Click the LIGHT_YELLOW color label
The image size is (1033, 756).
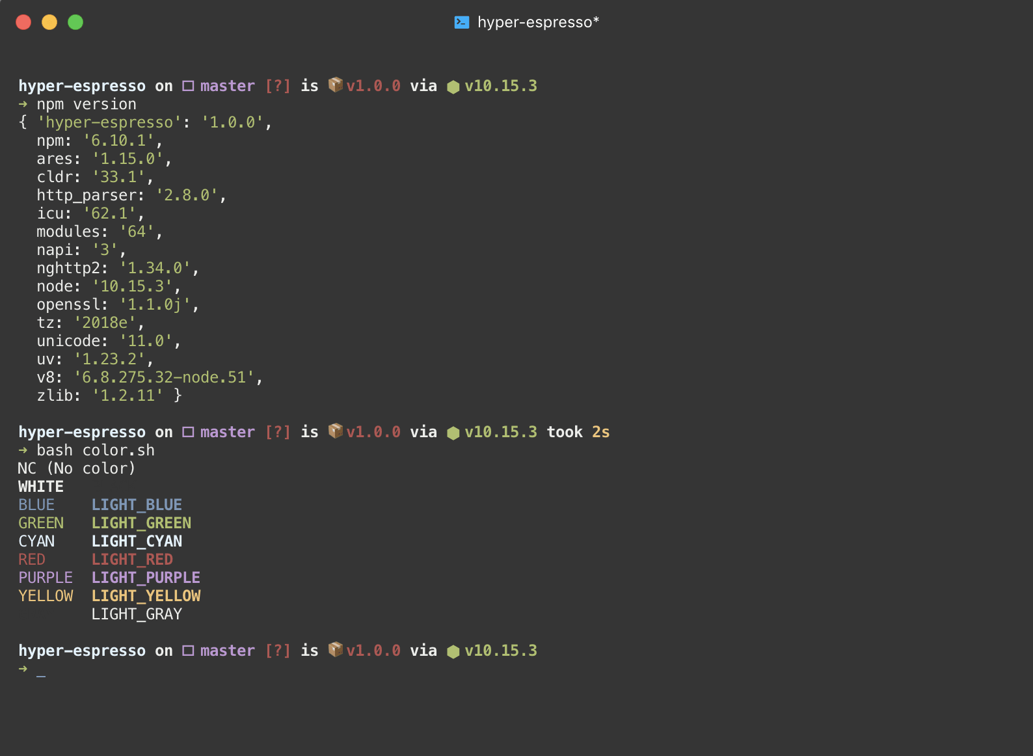(146, 596)
